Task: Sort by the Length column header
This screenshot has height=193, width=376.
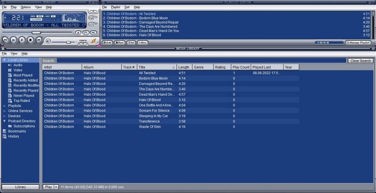Action: tap(184, 67)
